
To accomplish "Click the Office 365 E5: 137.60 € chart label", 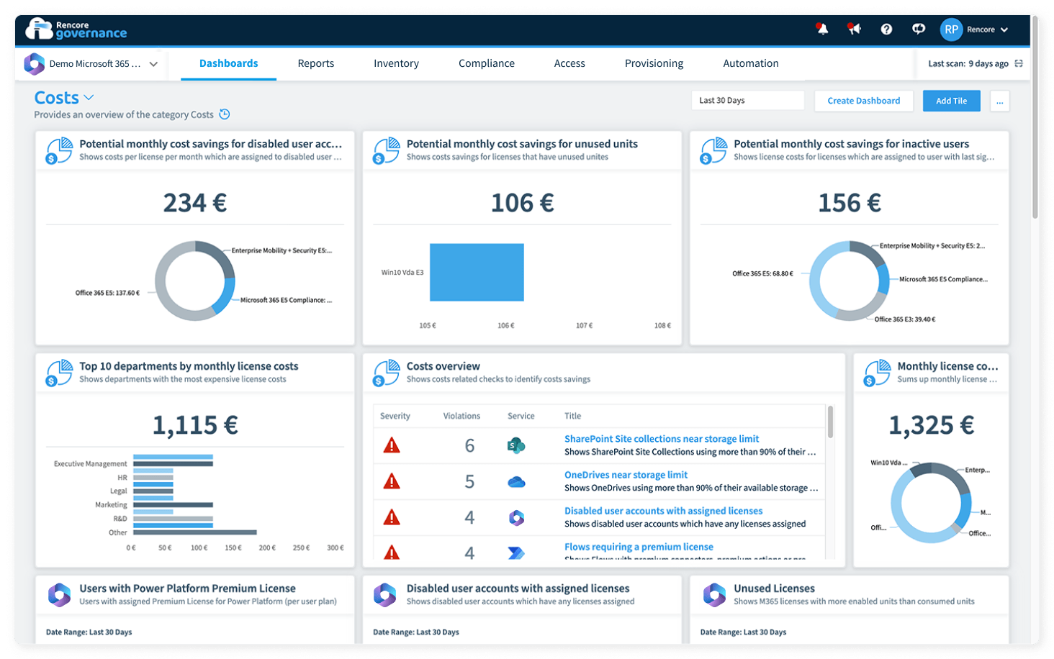I will point(107,293).
